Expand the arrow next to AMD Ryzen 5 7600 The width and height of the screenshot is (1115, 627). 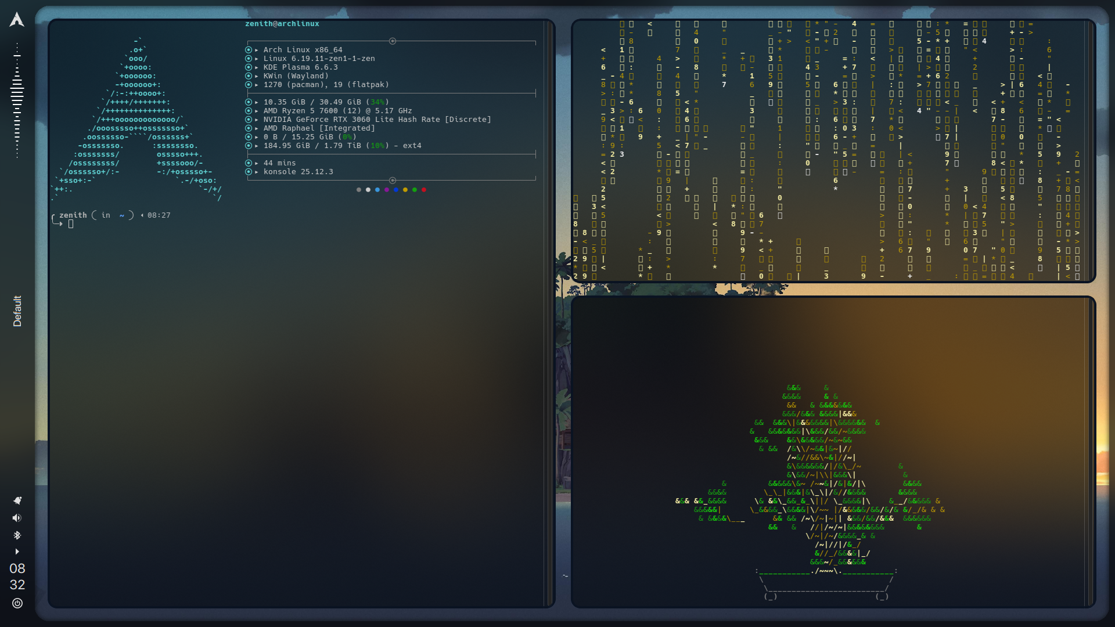coord(258,110)
